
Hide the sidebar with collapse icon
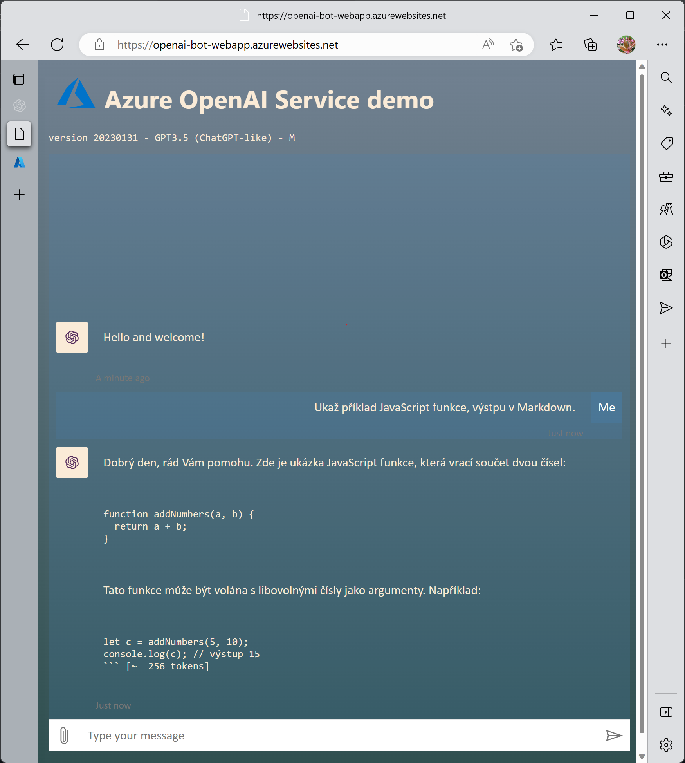pyautogui.click(x=666, y=712)
